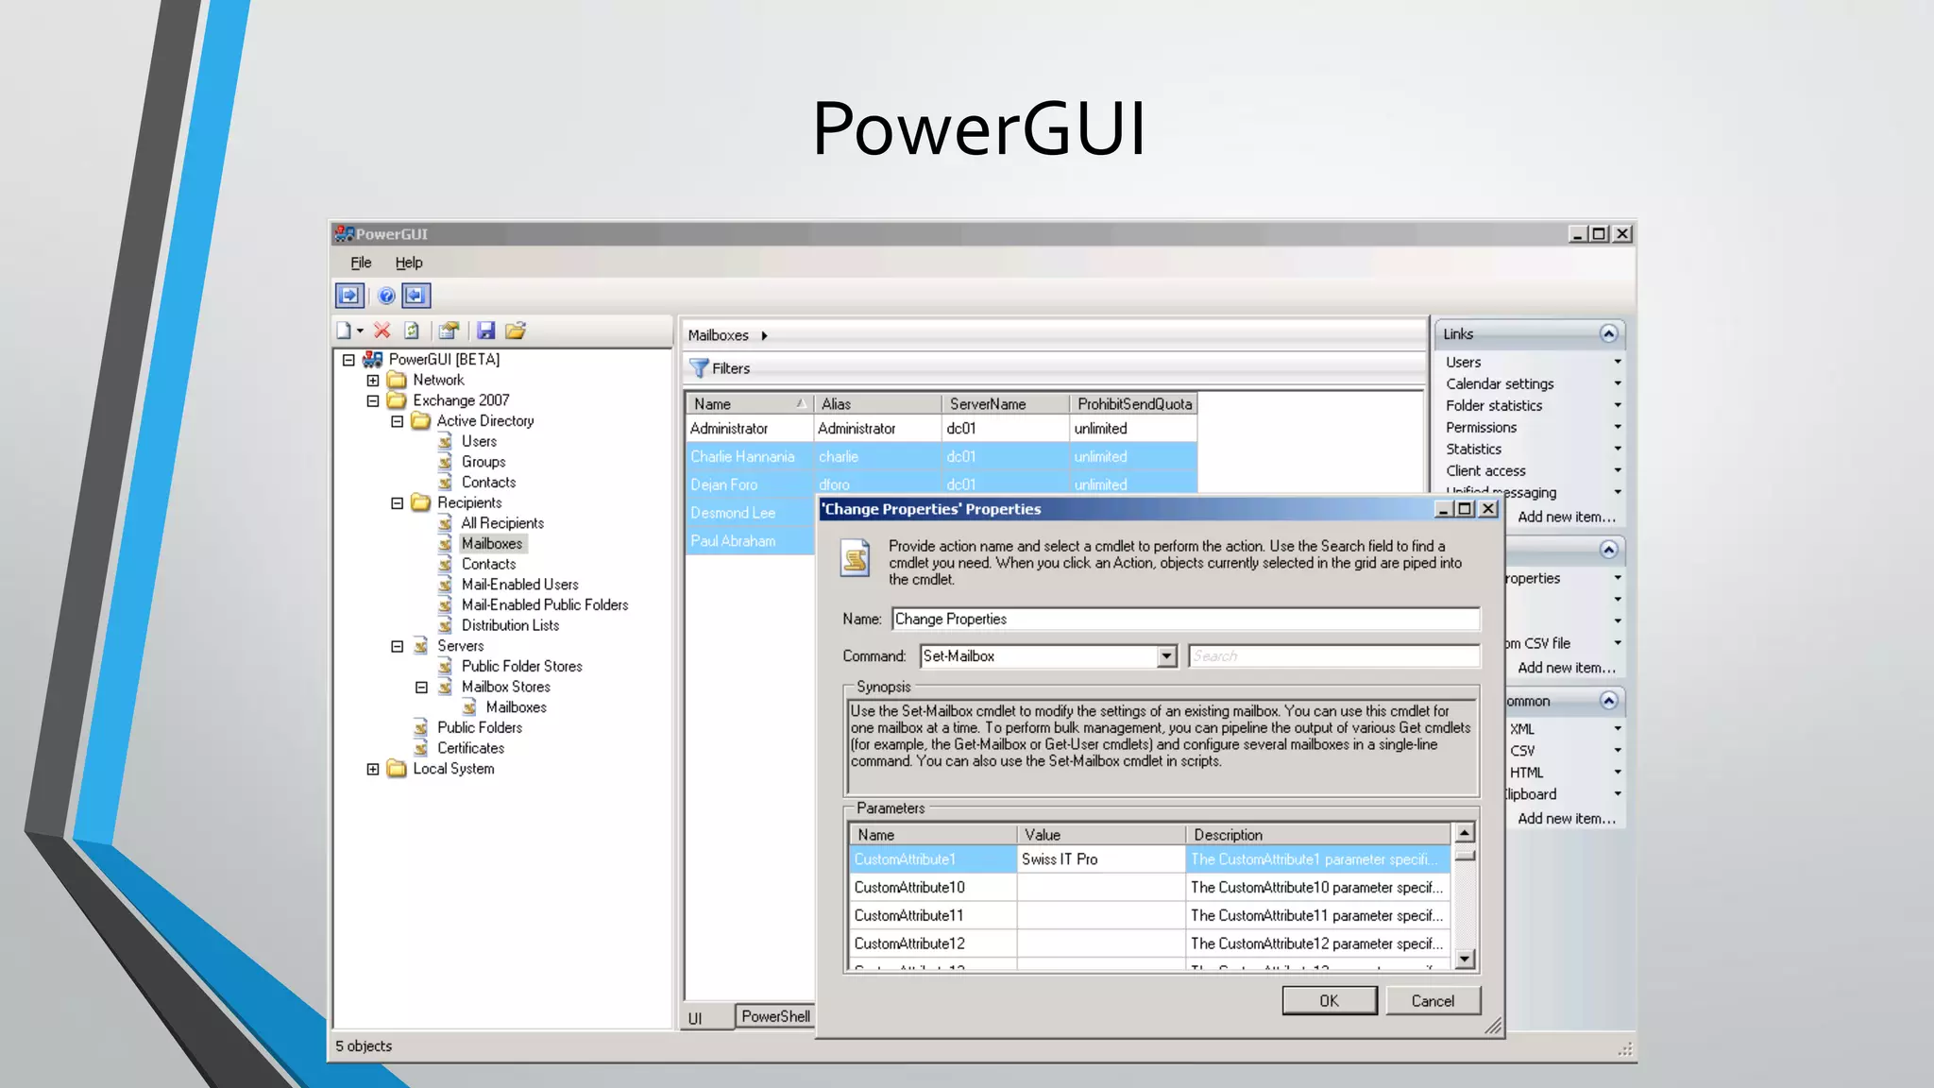Open the Help menu
Viewport: 1934px width, 1088px height.
pyautogui.click(x=409, y=263)
